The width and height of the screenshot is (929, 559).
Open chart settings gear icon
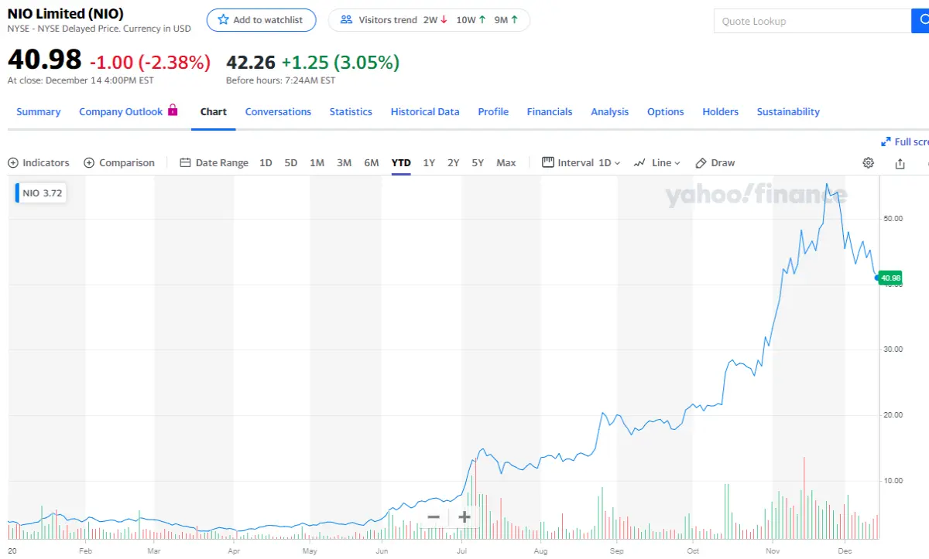(869, 163)
